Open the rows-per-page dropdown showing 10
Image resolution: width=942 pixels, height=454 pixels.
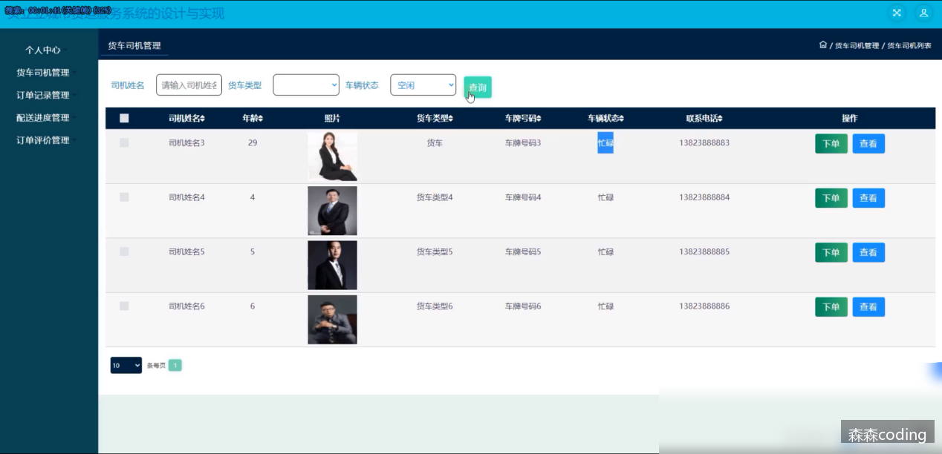tap(126, 365)
